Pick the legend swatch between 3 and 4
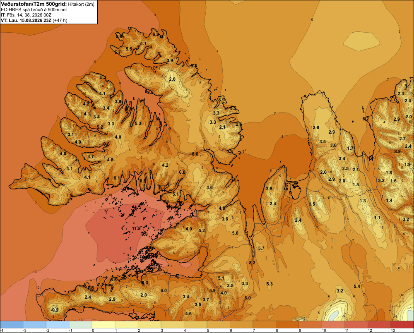414x333 pixels. [x=172, y=325]
